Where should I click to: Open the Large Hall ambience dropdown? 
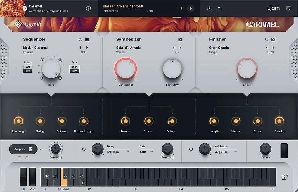point(226,152)
